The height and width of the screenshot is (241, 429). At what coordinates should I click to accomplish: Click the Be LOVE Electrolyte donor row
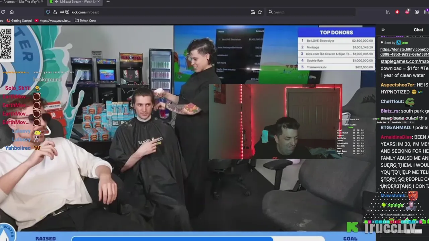click(336, 41)
